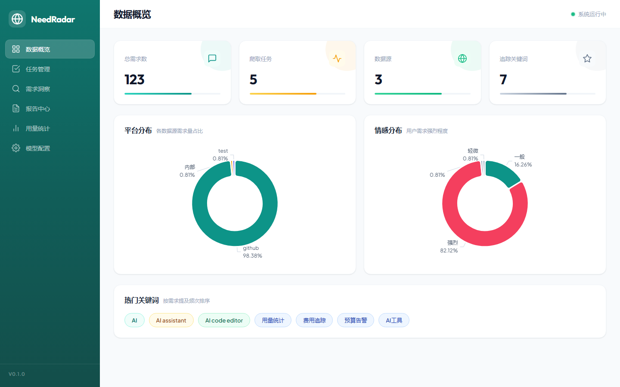Choose the AI code editor keyword tag
Screen dimensions: 620x387
(224, 320)
